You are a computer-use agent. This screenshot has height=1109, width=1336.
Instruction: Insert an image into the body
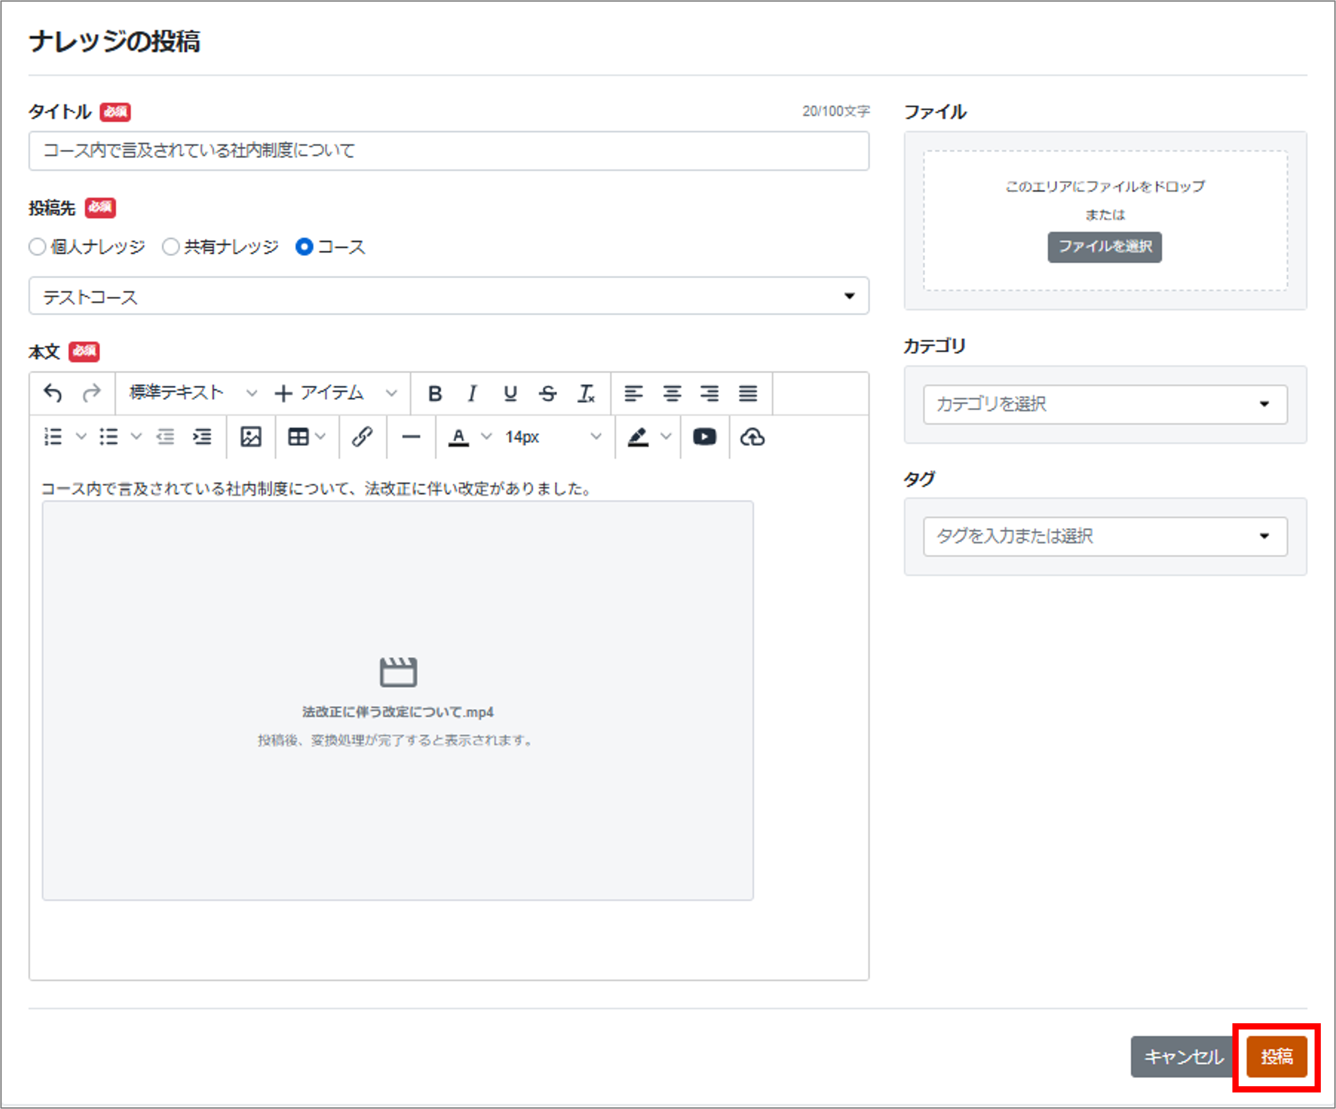(250, 437)
